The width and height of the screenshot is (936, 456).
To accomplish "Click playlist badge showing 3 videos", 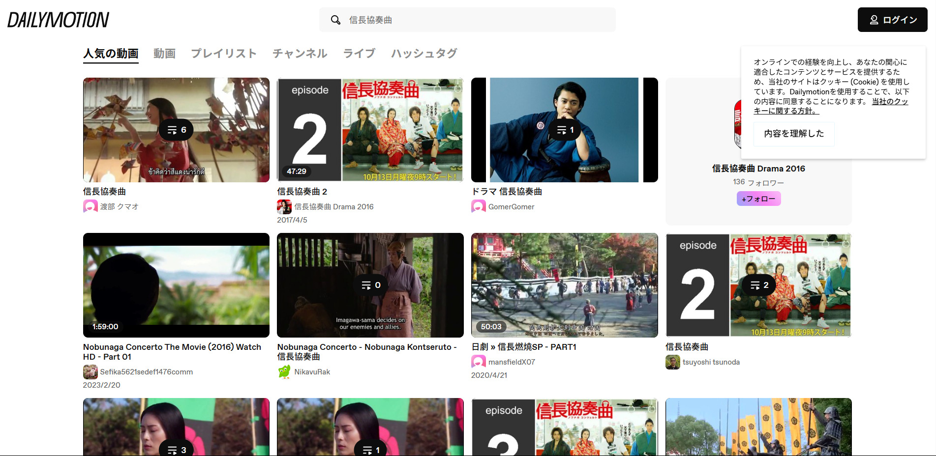I will pos(176,449).
